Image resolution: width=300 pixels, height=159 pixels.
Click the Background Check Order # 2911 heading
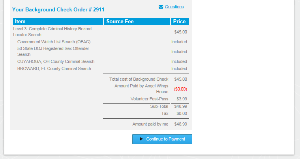click(x=58, y=9)
